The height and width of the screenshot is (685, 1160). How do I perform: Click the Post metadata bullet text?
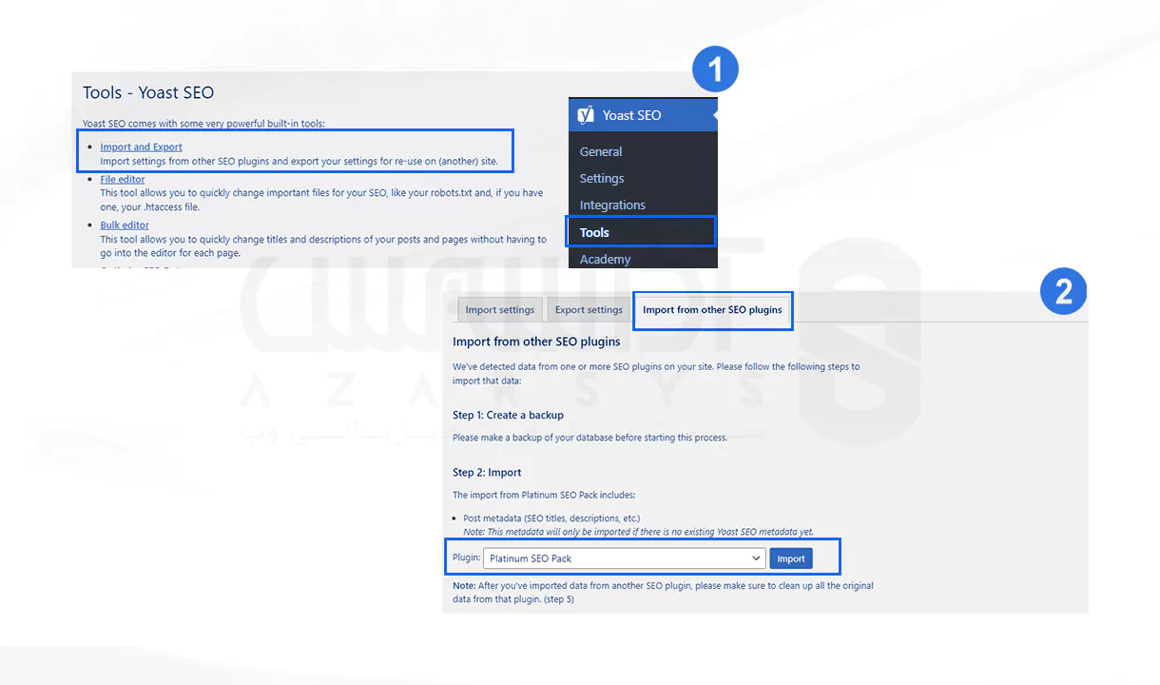551,519
